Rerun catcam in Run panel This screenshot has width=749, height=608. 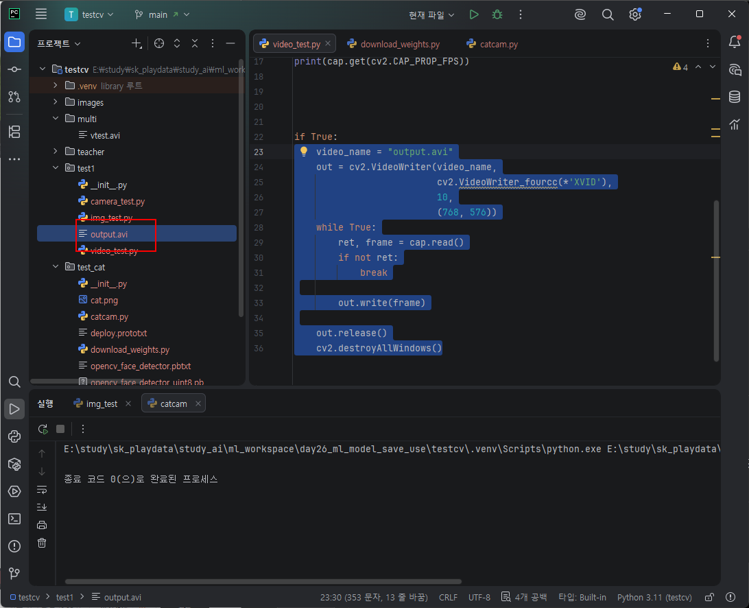click(43, 429)
